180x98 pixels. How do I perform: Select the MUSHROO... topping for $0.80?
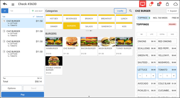coord(167,62)
